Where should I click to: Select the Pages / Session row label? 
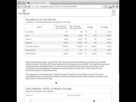tap(31, 50)
